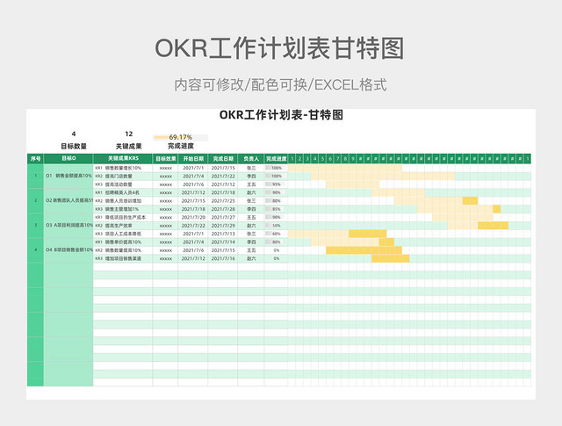Click the O4 B项目销售金额 objective cell
Screen dimensions: 562x426
point(68,250)
